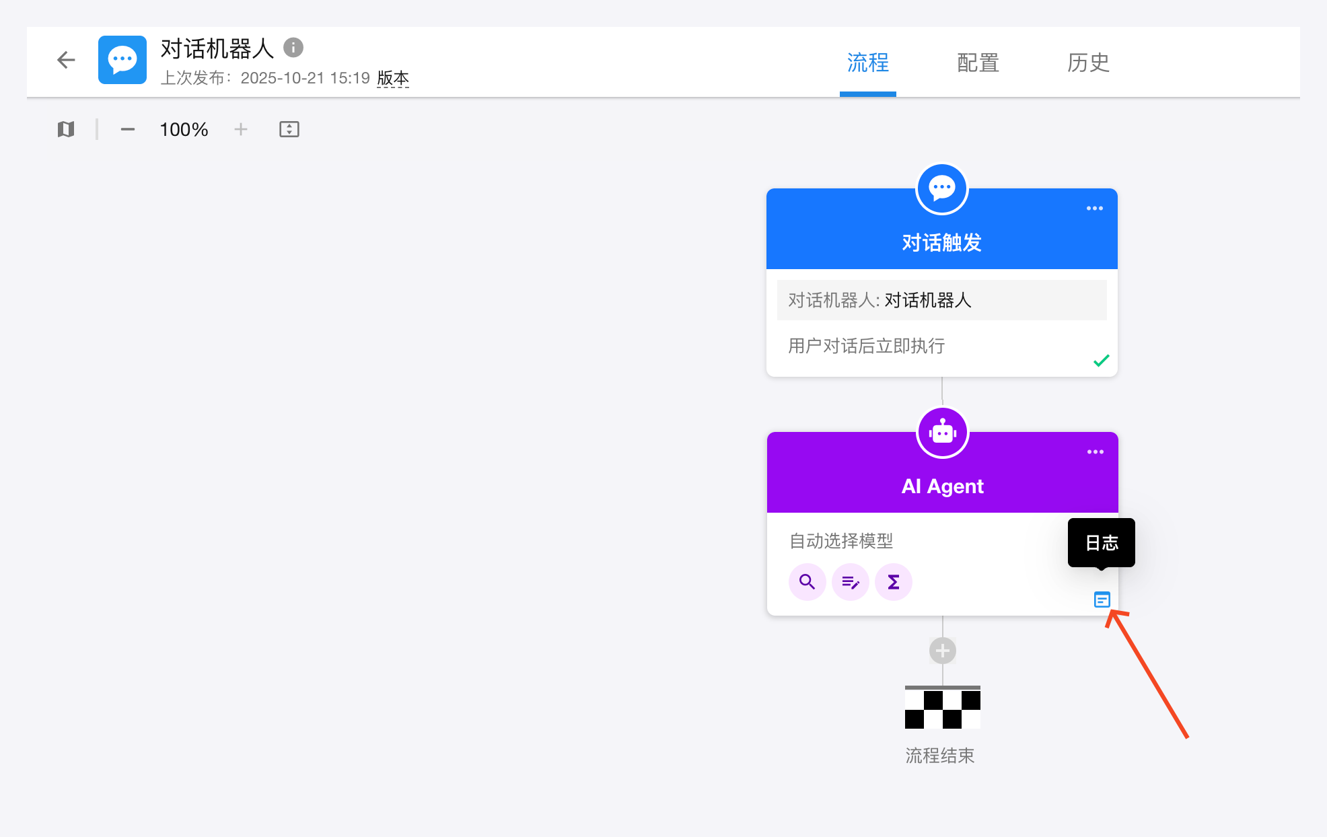Switch to the 历史 tab
This screenshot has height=837, width=1327.
pyautogui.click(x=1088, y=63)
